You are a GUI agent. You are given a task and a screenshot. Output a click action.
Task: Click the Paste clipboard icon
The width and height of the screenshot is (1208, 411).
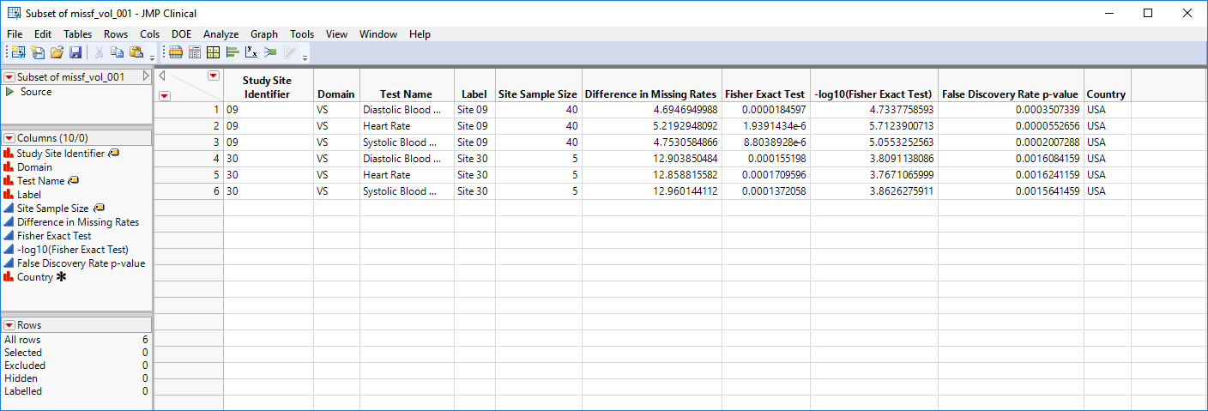tap(136, 53)
